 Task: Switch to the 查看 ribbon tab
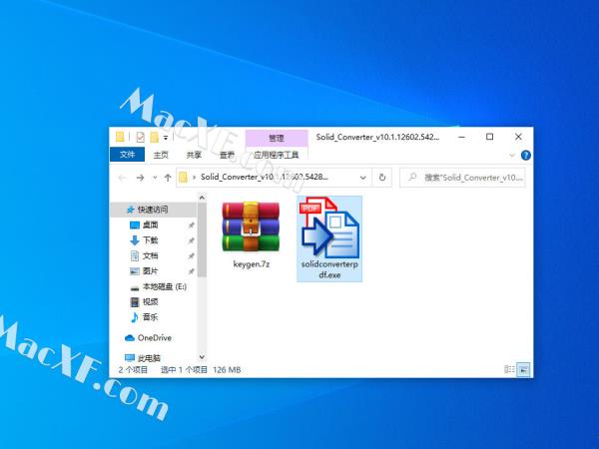coord(227,155)
